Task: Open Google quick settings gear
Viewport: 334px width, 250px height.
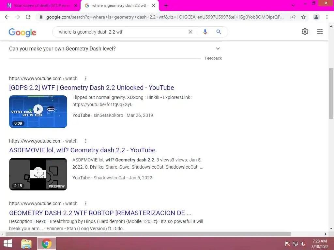Action: pyautogui.click(x=305, y=32)
